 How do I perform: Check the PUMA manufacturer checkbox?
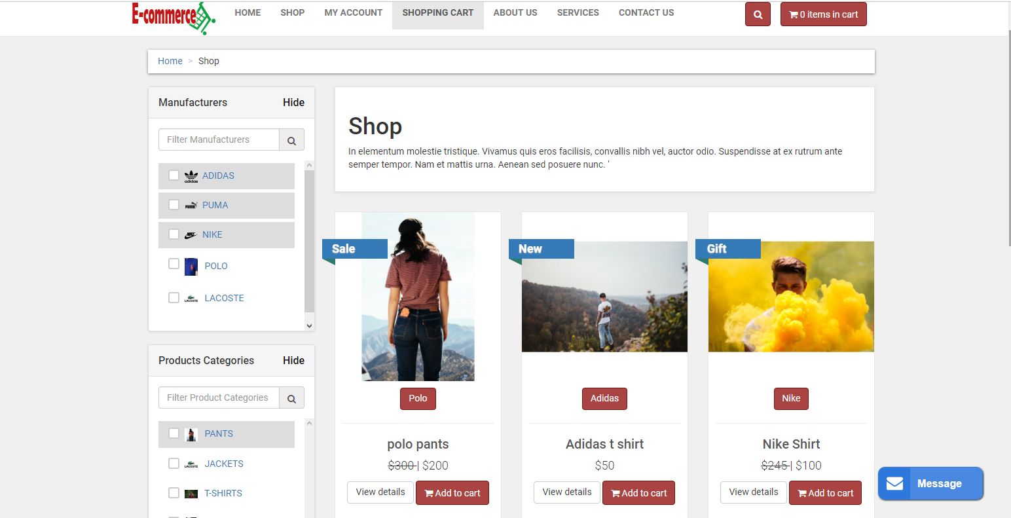click(x=174, y=204)
